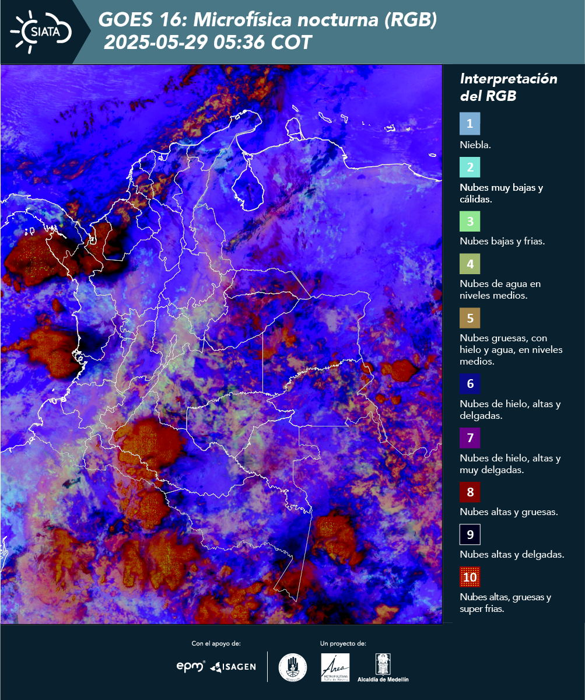The image size is (585, 700).
Task: Click the 'Nubes muy bajas y cálidas.' label
Action: [x=501, y=193]
